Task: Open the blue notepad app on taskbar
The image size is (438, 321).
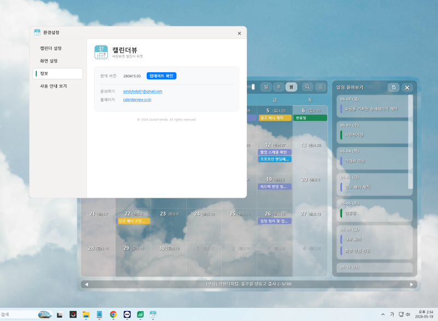Action: (x=100, y=314)
